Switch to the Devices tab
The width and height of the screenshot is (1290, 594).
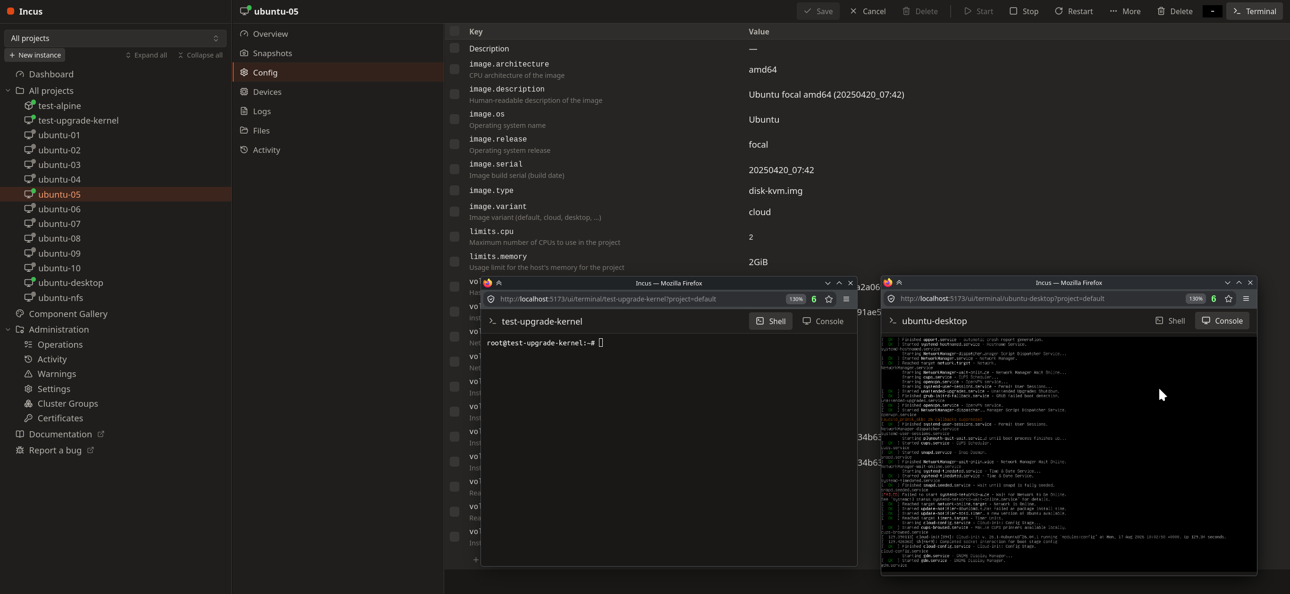pyautogui.click(x=338, y=92)
